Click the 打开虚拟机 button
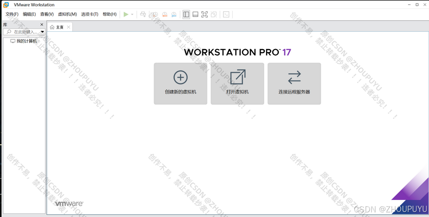Screen dimensions: 429x217 (237, 84)
